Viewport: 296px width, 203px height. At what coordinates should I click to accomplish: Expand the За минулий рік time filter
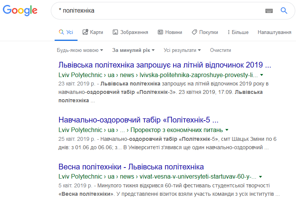tap(133, 50)
